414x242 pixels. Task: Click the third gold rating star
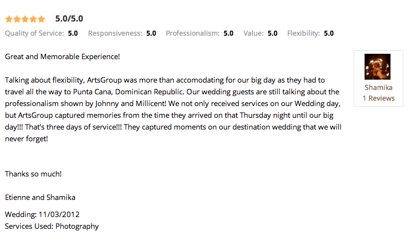(25, 19)
